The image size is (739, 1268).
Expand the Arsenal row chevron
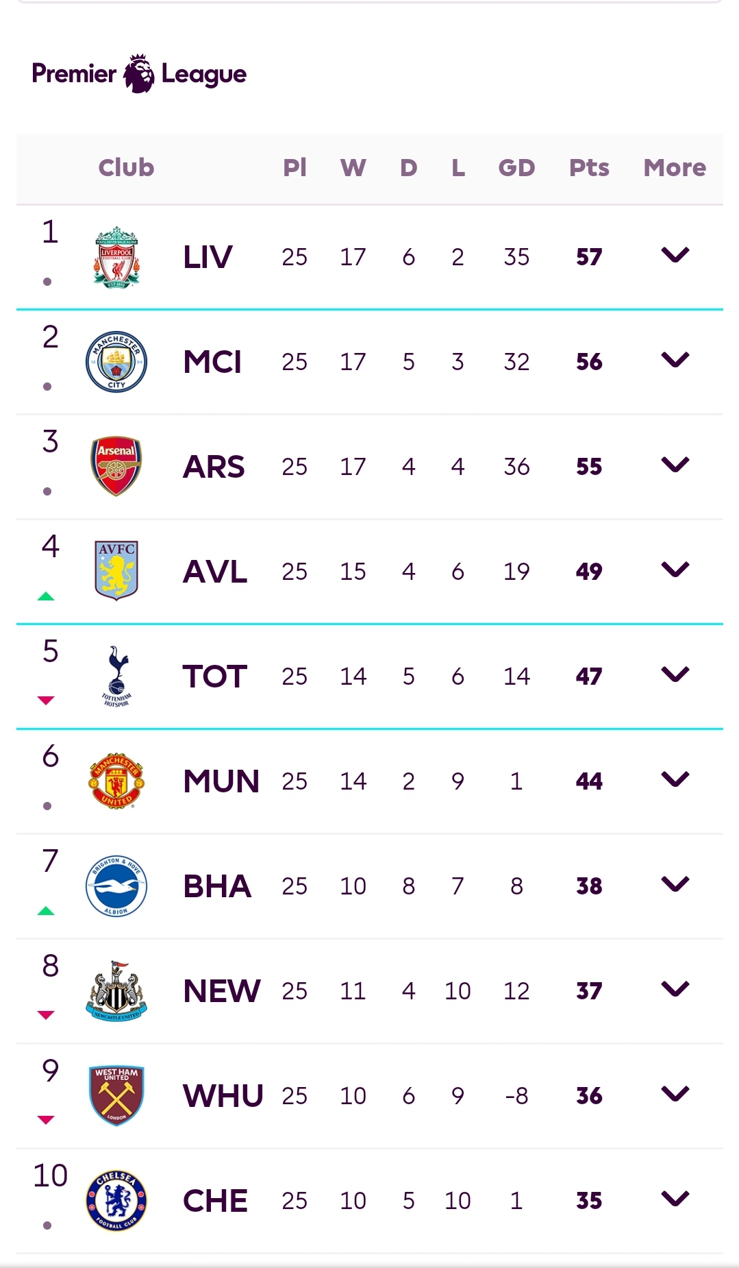[x=675, y=465]
